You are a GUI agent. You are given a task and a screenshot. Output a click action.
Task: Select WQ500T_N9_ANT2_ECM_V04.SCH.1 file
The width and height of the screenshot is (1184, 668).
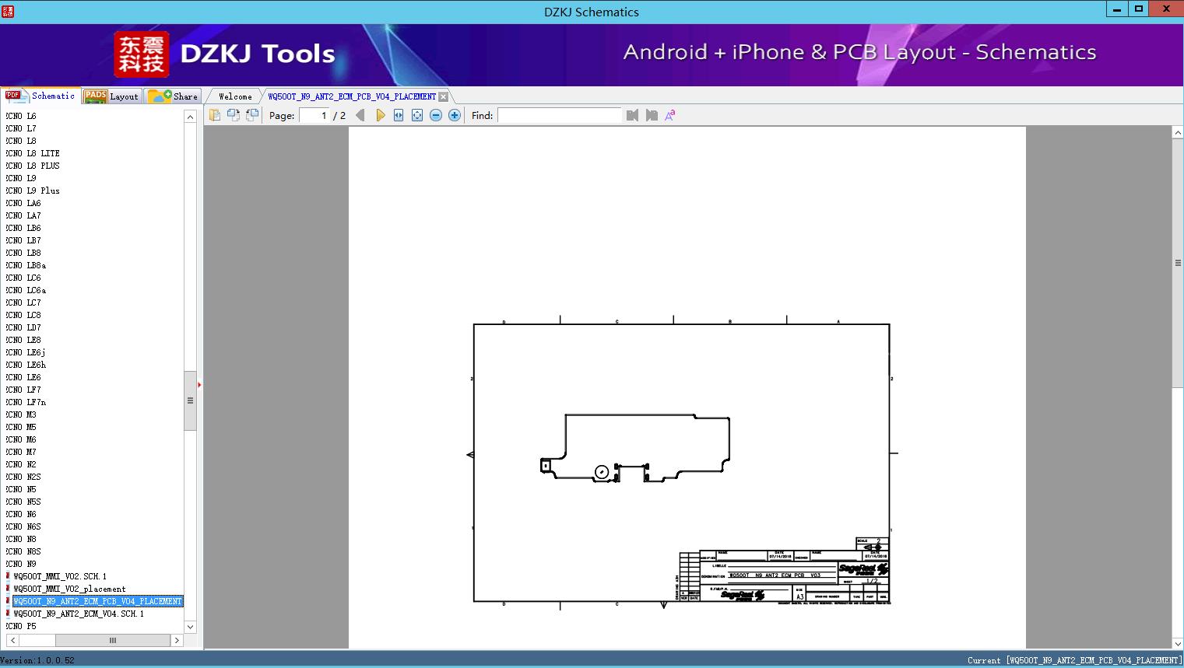pyautogui.click(x=79, y=614)
